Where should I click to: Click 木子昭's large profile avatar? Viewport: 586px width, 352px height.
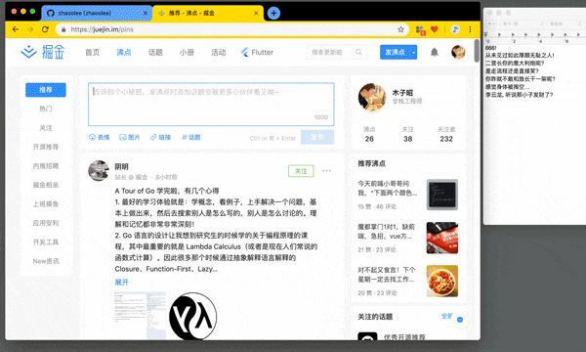(372, 97)
